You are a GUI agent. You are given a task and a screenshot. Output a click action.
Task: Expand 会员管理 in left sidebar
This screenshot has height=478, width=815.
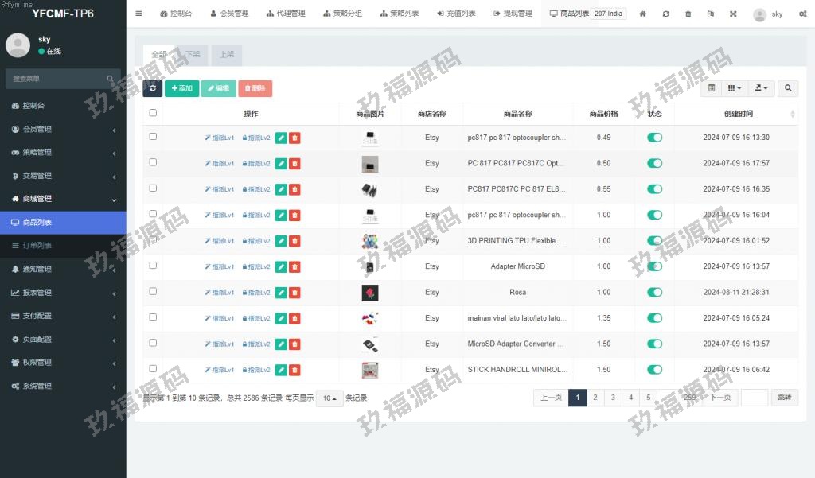pyautogui.click(x=63, y=129)
